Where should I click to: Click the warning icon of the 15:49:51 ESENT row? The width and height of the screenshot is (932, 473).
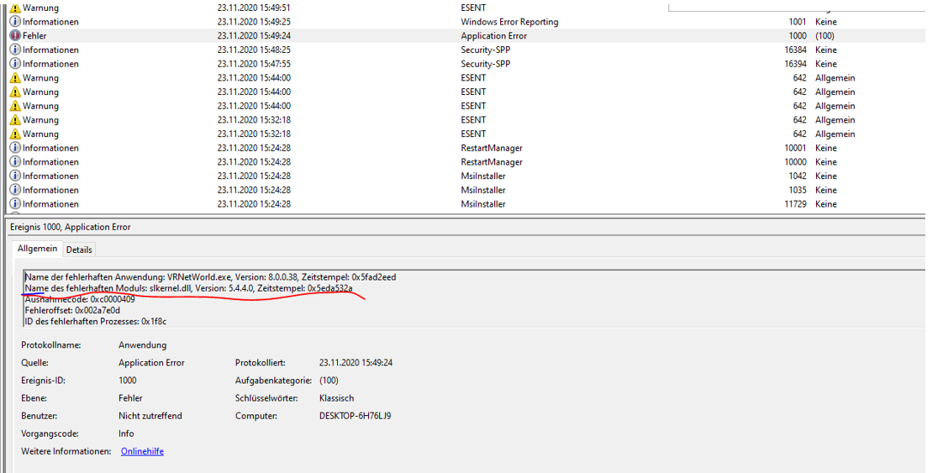coord(15,8)
